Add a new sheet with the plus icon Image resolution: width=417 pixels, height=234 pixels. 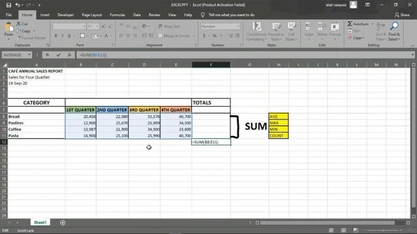[63, 222]
